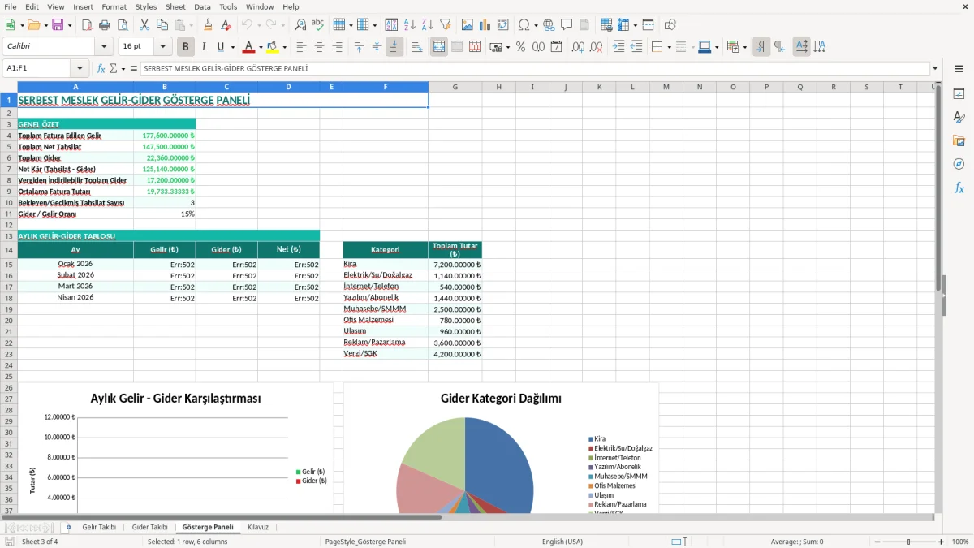Switch to Gider Takibi sheet tab

149,527
